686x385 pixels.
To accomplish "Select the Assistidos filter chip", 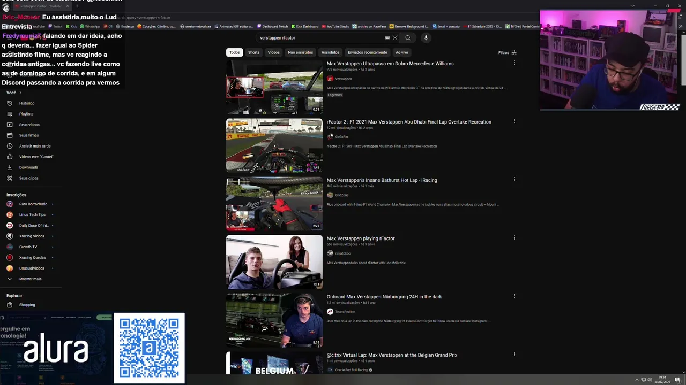I will pos(330,52).
